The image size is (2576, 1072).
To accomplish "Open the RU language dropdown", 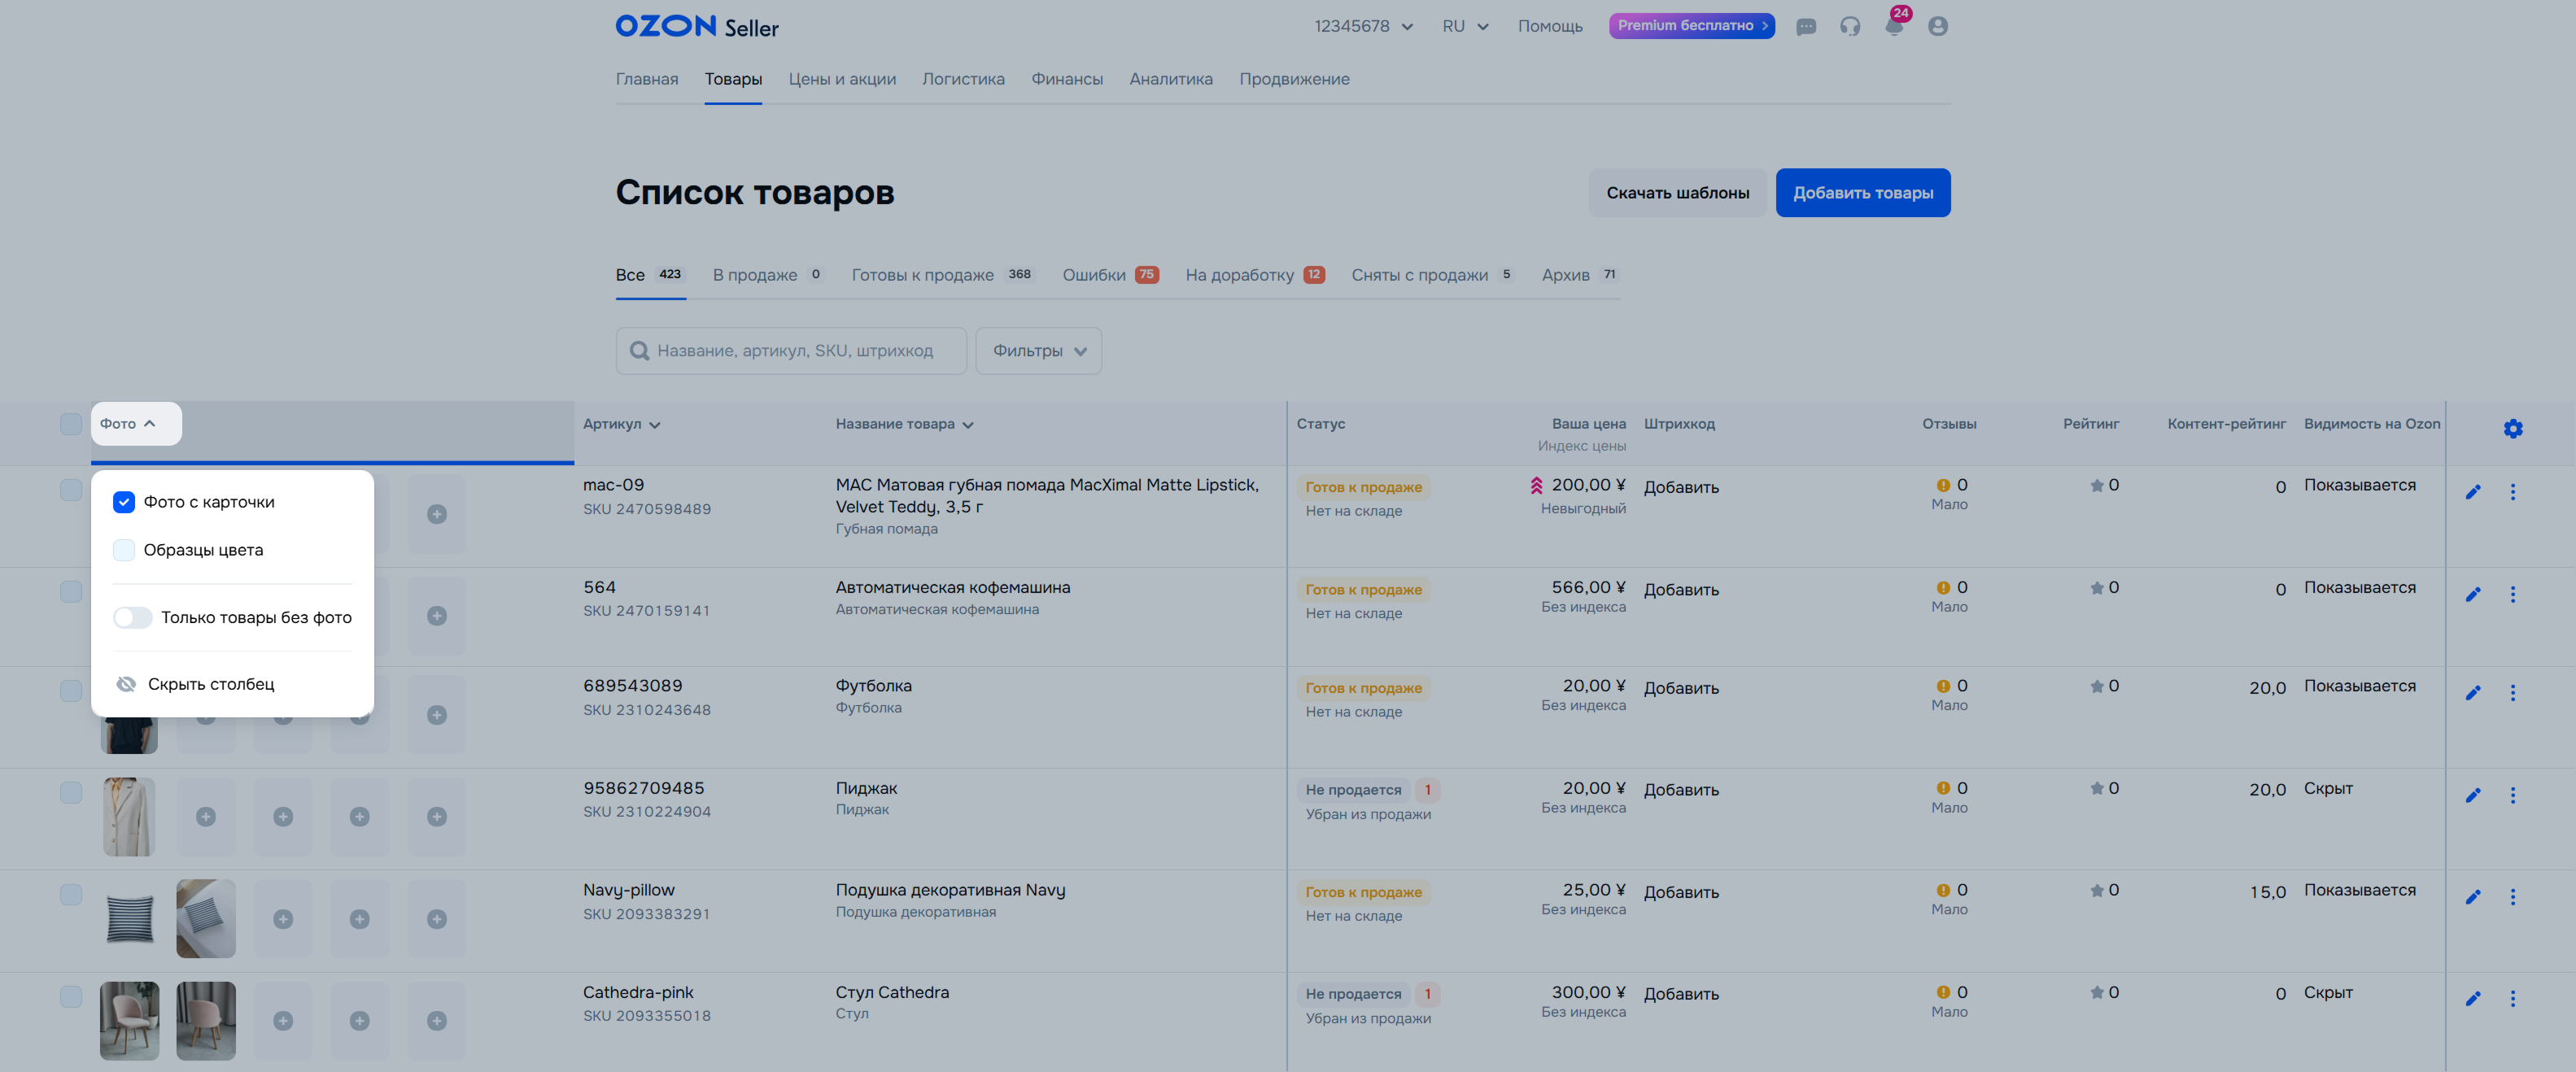I will pyautogui.click(x=1466, y=26).
